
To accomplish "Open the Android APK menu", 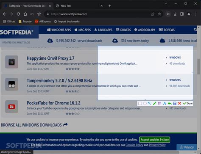I will coord(145,30).
